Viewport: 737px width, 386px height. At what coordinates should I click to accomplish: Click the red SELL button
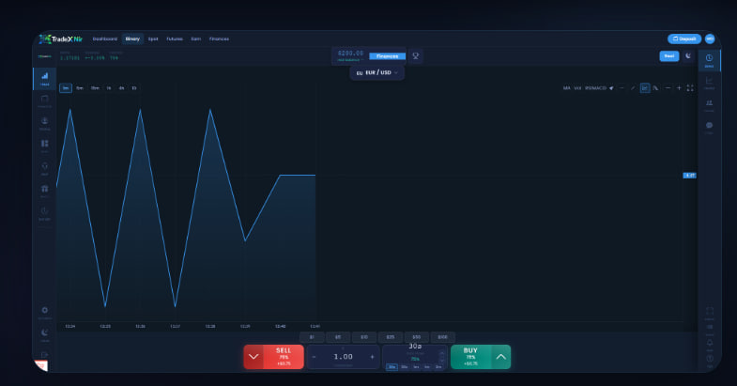[x=273, y=357]
